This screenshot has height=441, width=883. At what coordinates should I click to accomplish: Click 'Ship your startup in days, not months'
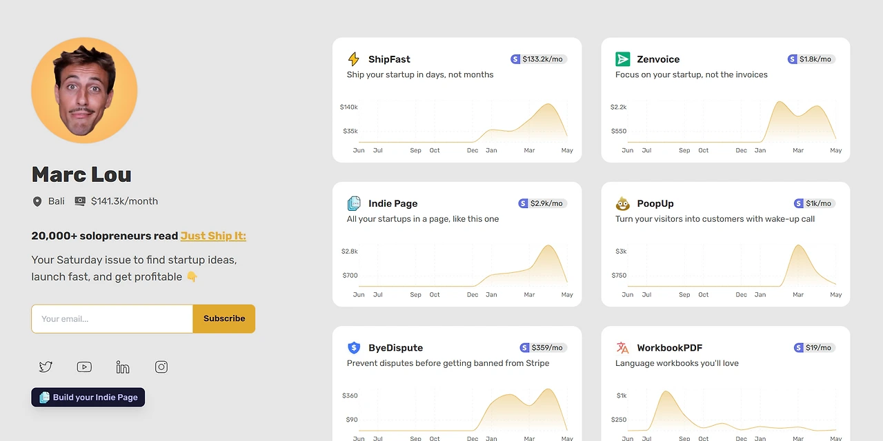point(420,74)
